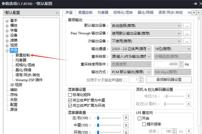Open the 默认配置 profile dropdown
202x134 pixels.
click(31, 13)
